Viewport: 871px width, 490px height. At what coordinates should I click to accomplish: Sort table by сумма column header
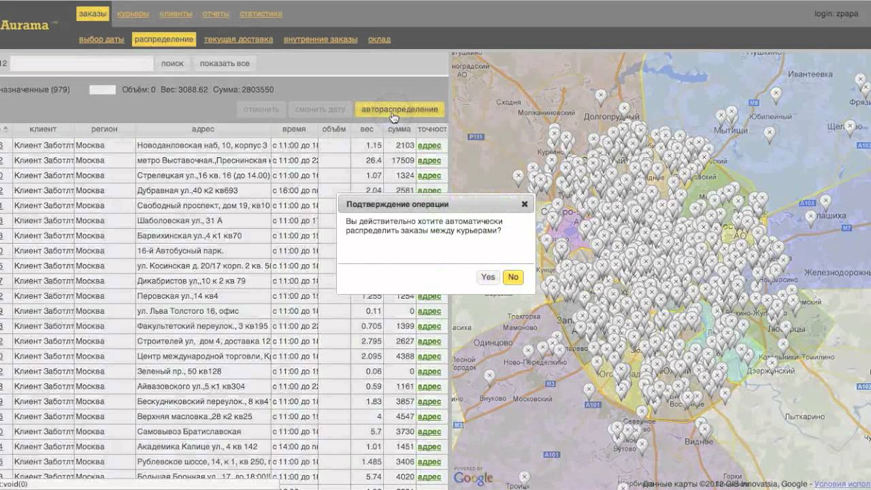tap(399, 129)
